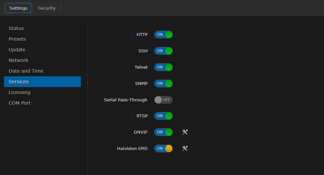Screen dimensions: 324x175
Task: Enable Serial Pass-Through toggle
Action: tap(163, 100)
